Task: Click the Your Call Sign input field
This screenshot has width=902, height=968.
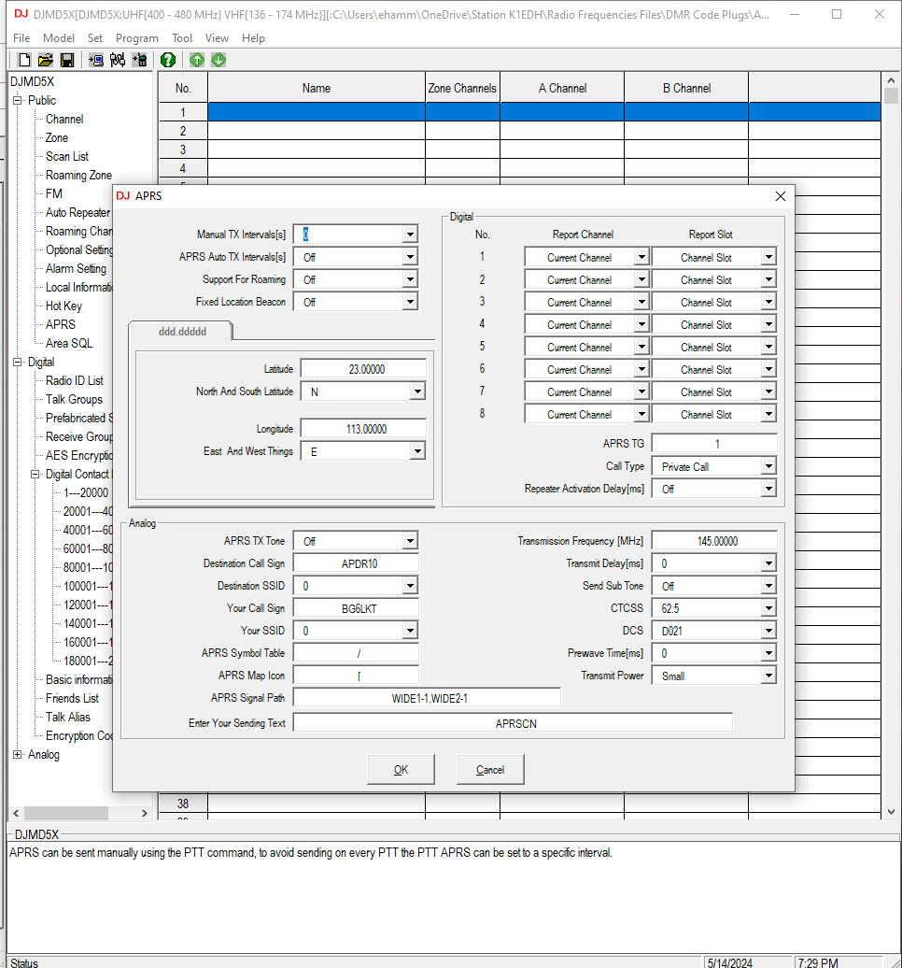Action: click(356, 608)
